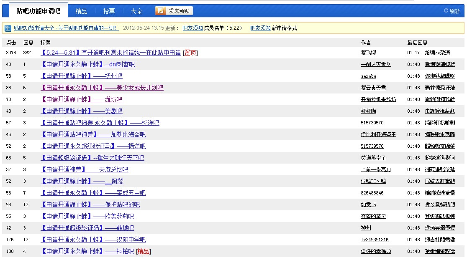Open the 韩城吧 application thread

[87, 228]
